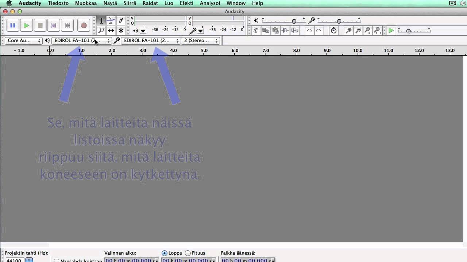Image resolution: width=467 pixels, height=262 pixels.
Task: Fit selection in window zoom icon
Action: [368, 31]
